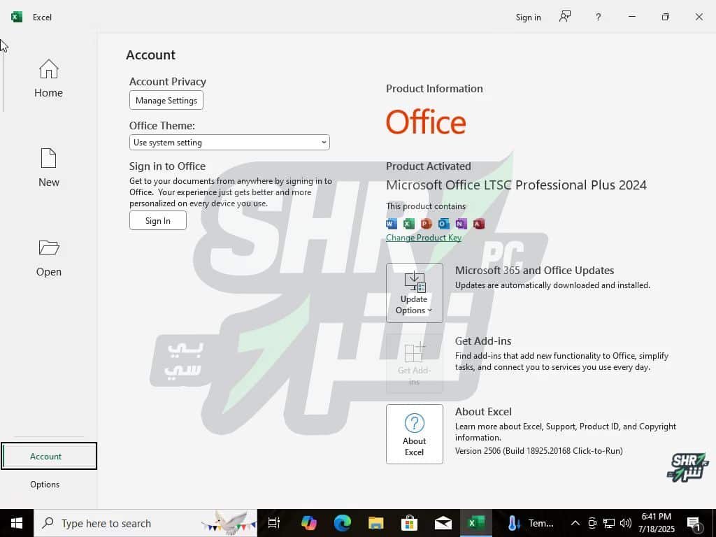Open File Explorer from the taskbar
This screenshot has width=716, height=537.
(x=375, y=523)
